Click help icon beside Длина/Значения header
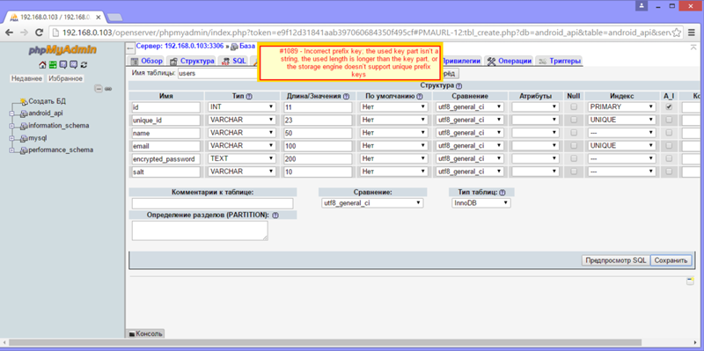 [346, 96]
